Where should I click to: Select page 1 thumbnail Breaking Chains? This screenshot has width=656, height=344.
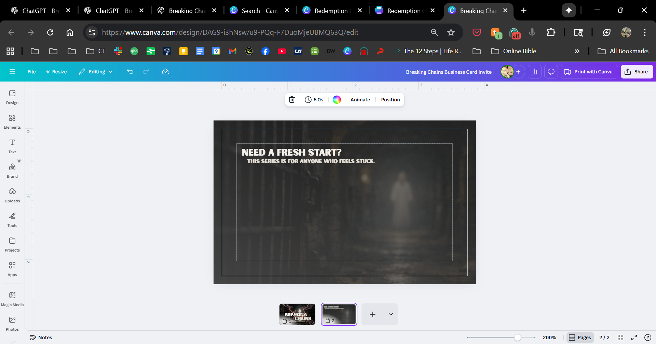point(297,314)
